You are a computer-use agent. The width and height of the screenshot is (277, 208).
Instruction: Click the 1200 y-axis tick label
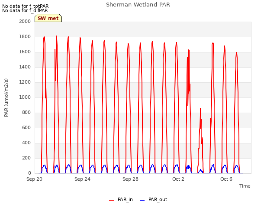[x=25, y=82]
